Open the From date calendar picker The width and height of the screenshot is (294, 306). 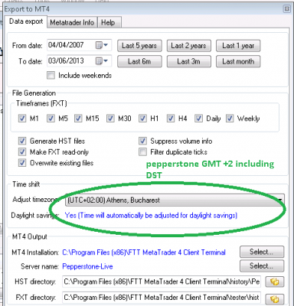[x=102, y=45]
